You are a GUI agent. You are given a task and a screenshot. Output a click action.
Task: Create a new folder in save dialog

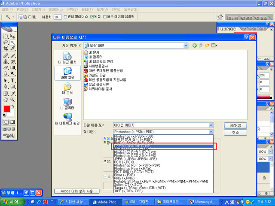207,45
